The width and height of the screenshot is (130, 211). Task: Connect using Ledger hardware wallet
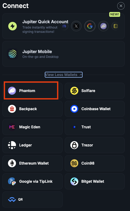click(32, 145)
